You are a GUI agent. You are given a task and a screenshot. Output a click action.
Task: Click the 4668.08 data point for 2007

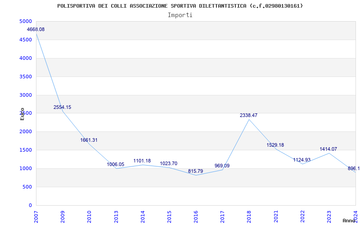tap(36, 30)
